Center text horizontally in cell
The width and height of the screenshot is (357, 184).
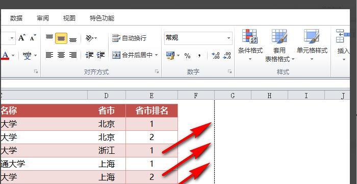point(61,55)
